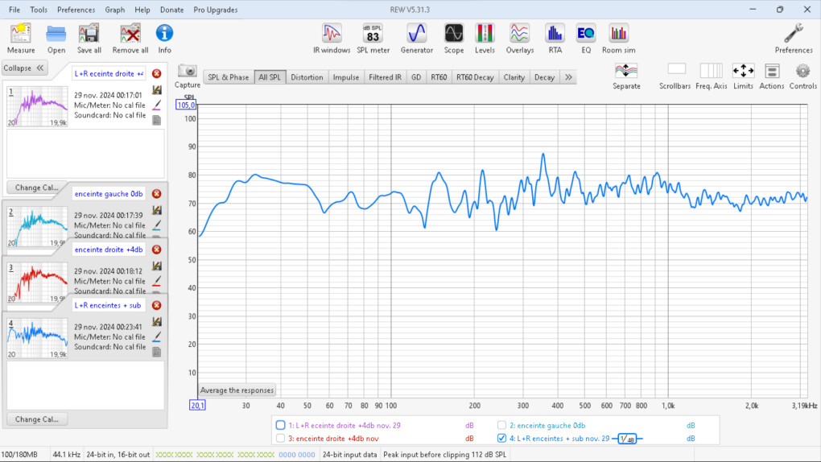Switch to RT60 tab
This screenshot has height=462, width=821.
[x=439, y=77]
